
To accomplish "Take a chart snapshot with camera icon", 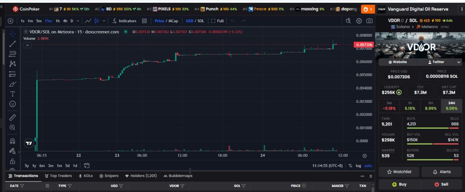I will [x=369, y=21].
